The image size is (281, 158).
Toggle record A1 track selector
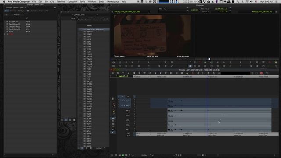pyautogui.click(x=128, y=101)
